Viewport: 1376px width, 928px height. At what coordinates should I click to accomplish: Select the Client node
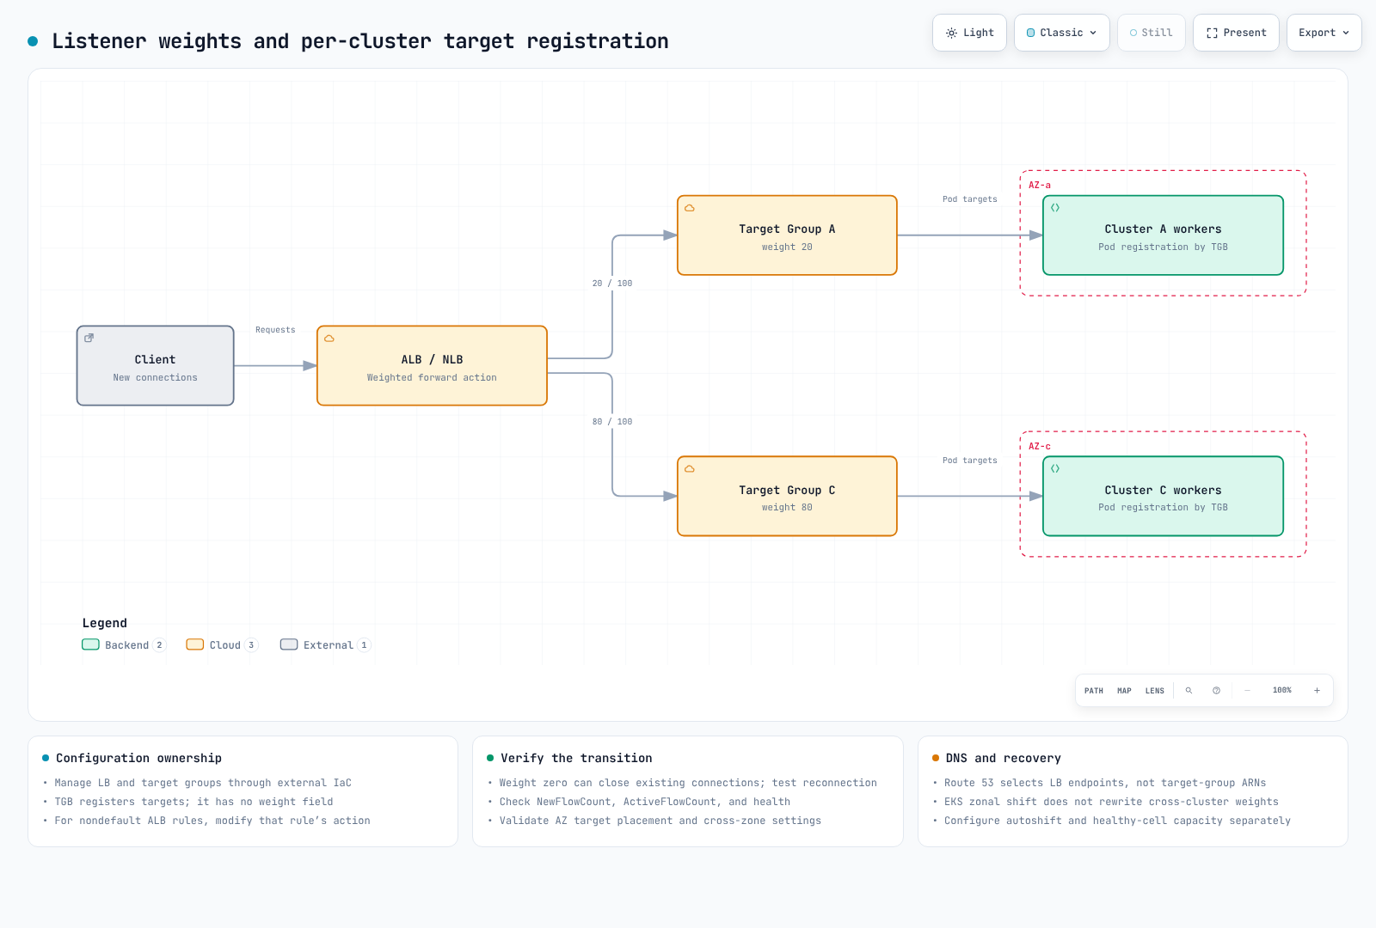[155, 366]
